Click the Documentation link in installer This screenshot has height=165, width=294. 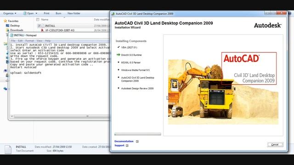pos(124,141)
